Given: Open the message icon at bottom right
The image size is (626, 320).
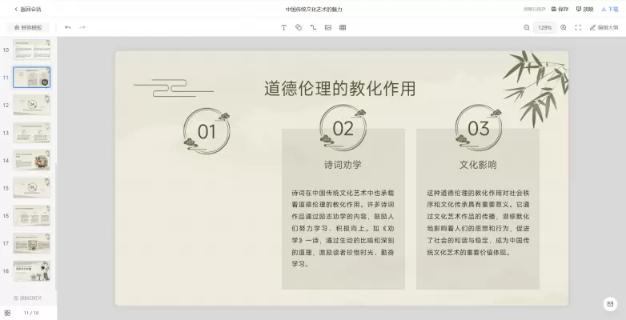Looking at the screenshot, I should [610, 304].
